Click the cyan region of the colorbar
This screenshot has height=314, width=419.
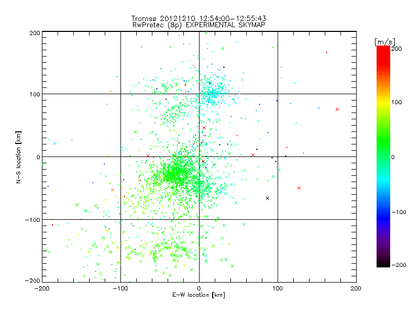click(x=383, y=180)
